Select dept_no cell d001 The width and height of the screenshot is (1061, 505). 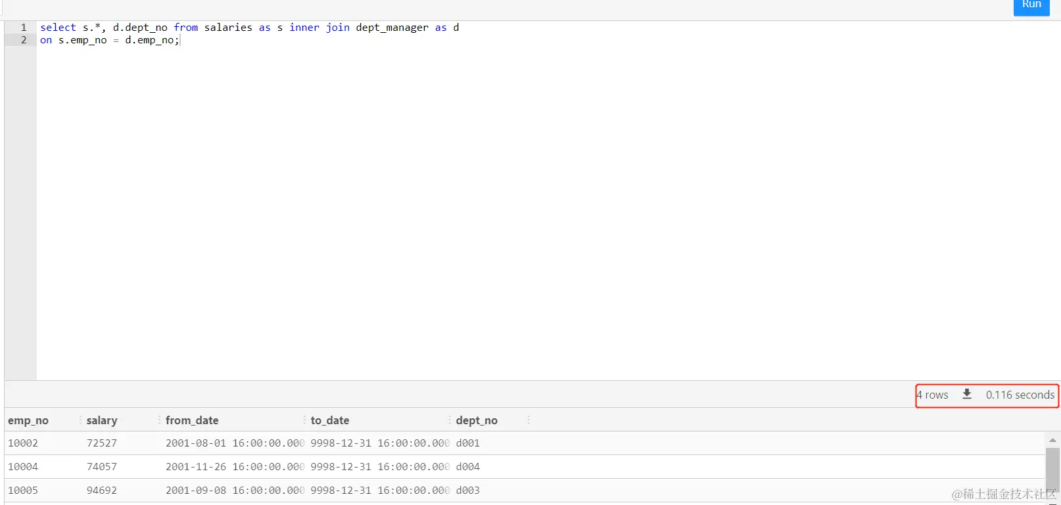click(x=468, y=443)
